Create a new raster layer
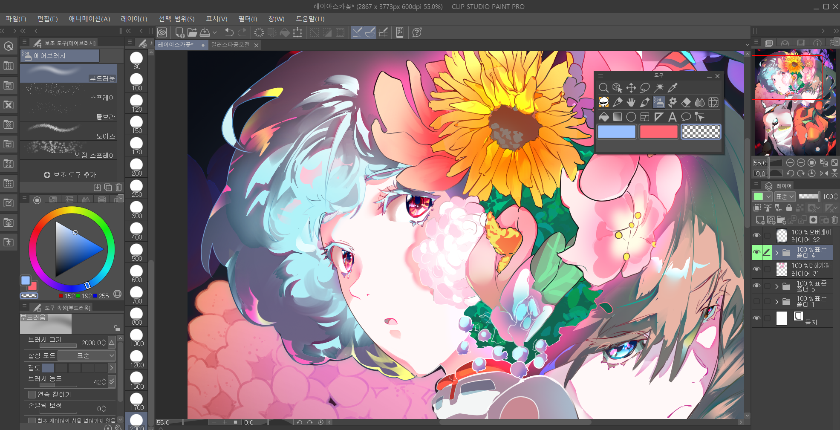Screen dimensions: 840x430 point(760,220)
